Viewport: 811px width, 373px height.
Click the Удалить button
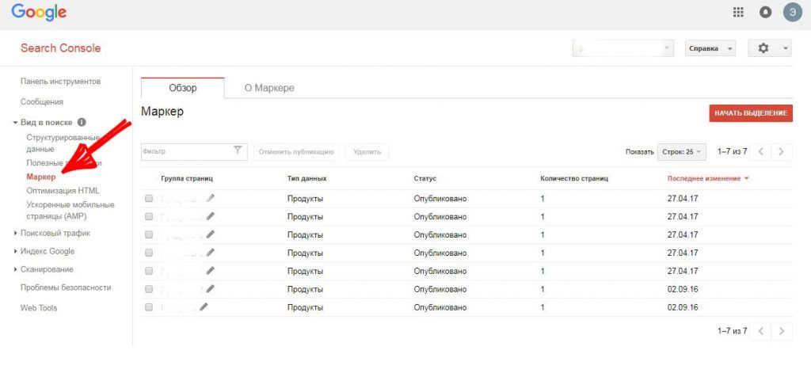367,152
